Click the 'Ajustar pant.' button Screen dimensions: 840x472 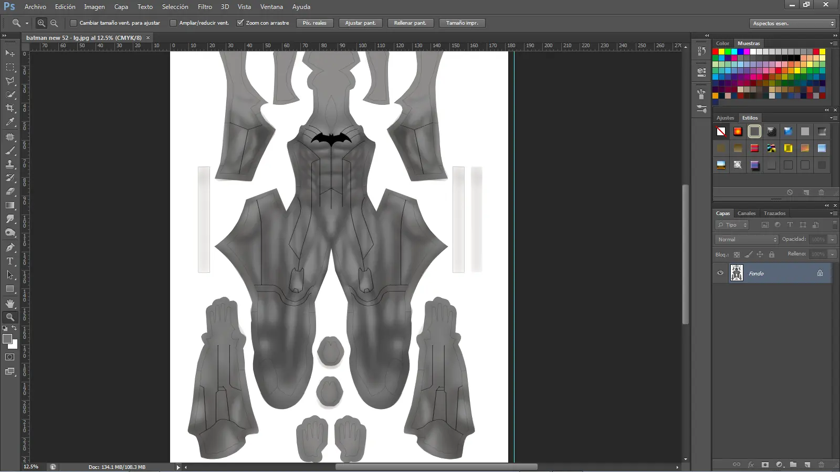click(x=361, y=23)
